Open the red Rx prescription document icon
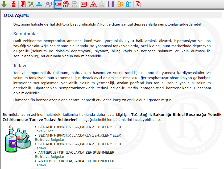Viewport: 224px width, 169px height. (x=138, y=4)
